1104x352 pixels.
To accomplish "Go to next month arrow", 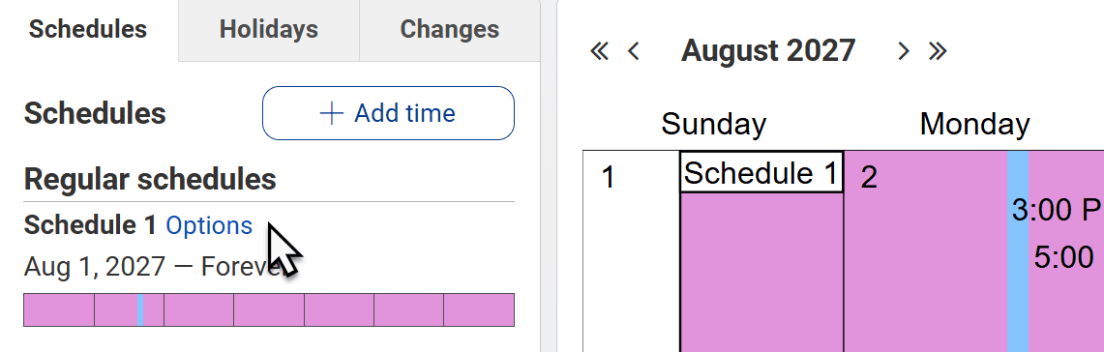I will 904,51.
